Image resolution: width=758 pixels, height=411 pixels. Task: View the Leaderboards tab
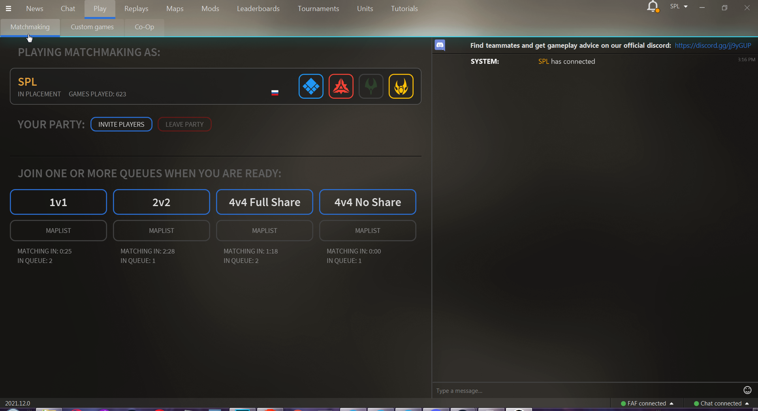click(x=258, y=9)
